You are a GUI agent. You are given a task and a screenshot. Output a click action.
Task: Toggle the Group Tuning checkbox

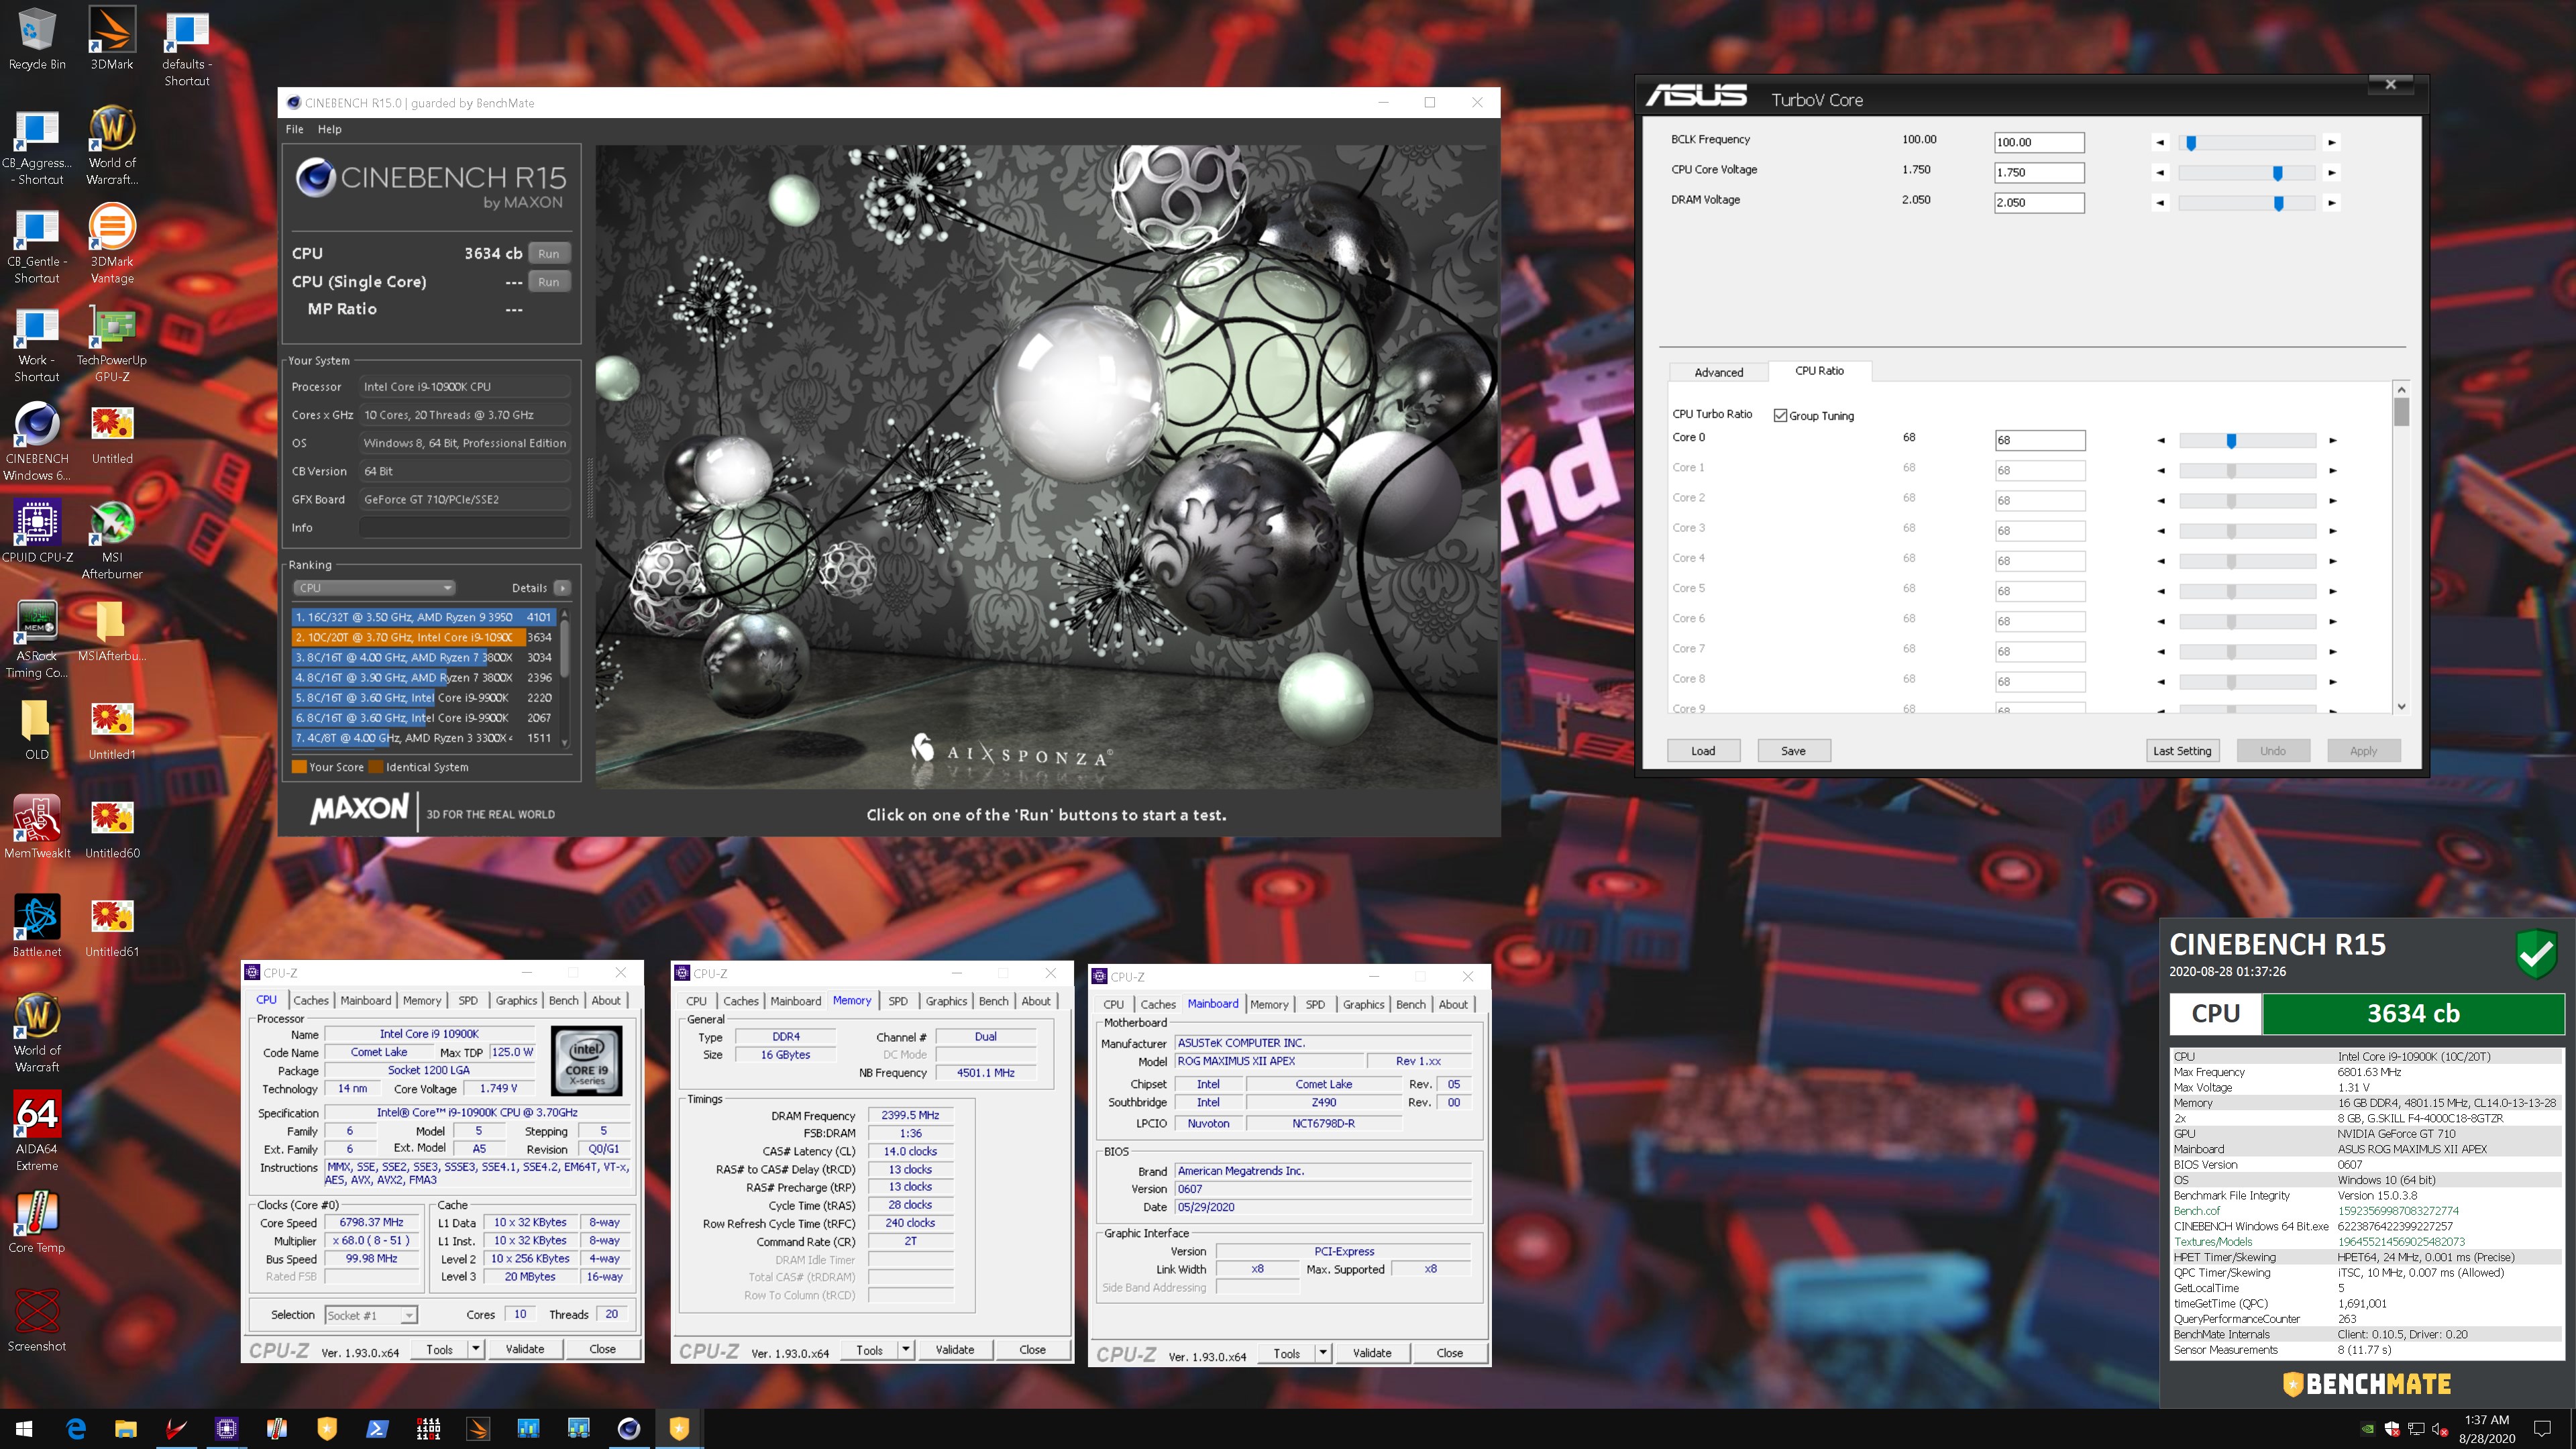(x=1780, y=416)
